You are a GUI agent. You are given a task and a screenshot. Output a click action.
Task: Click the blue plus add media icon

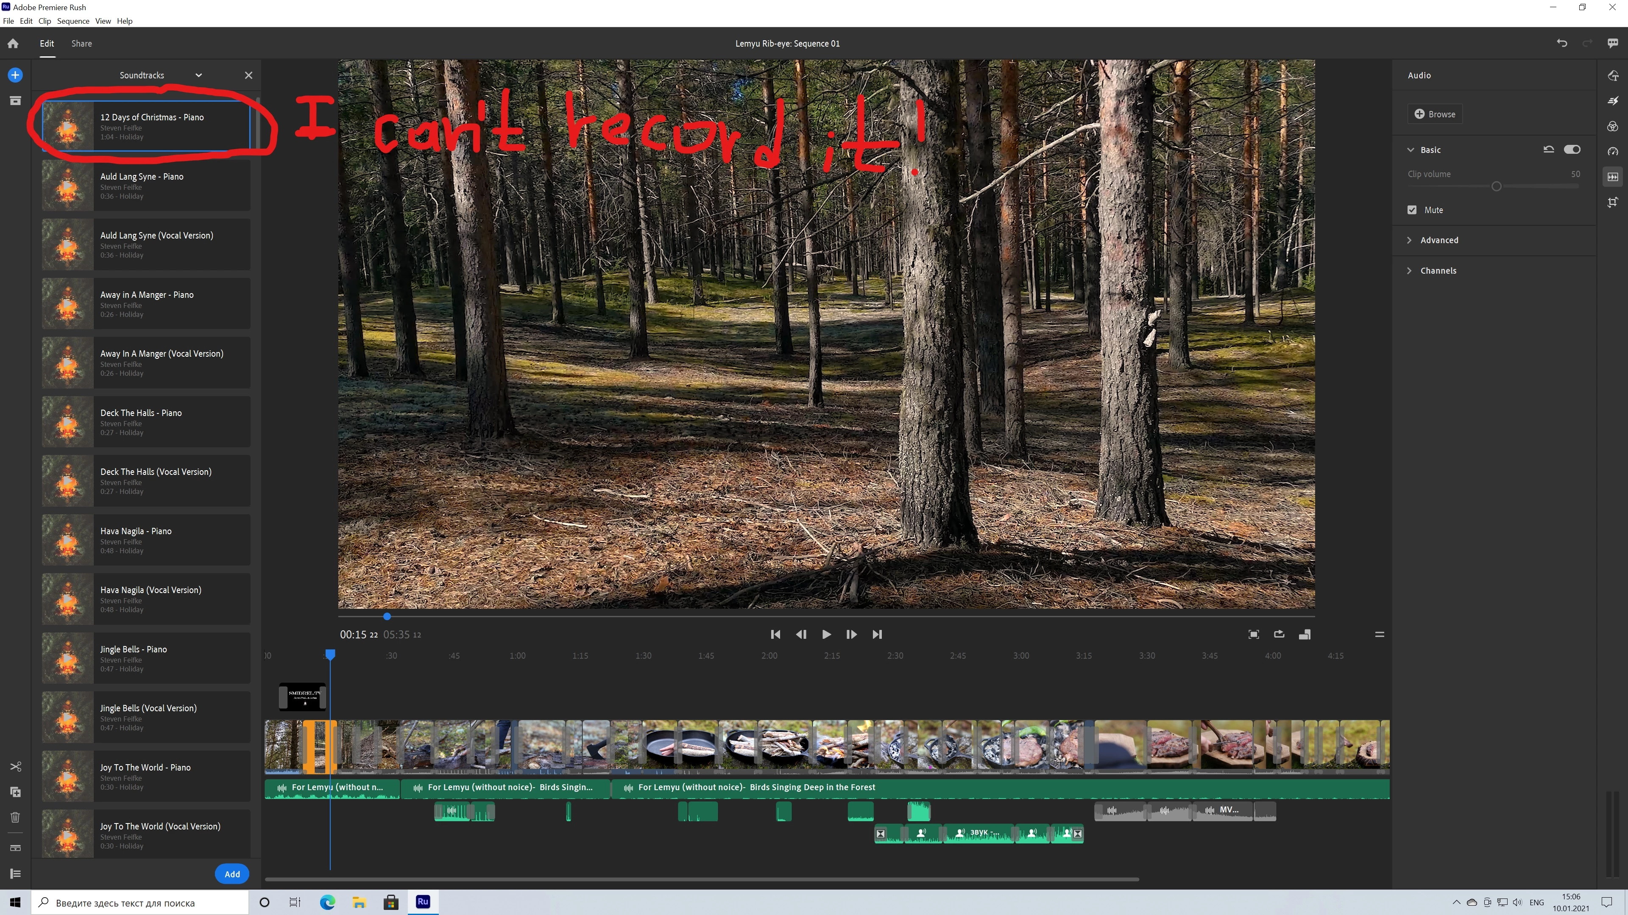click(x=15, y=75)
